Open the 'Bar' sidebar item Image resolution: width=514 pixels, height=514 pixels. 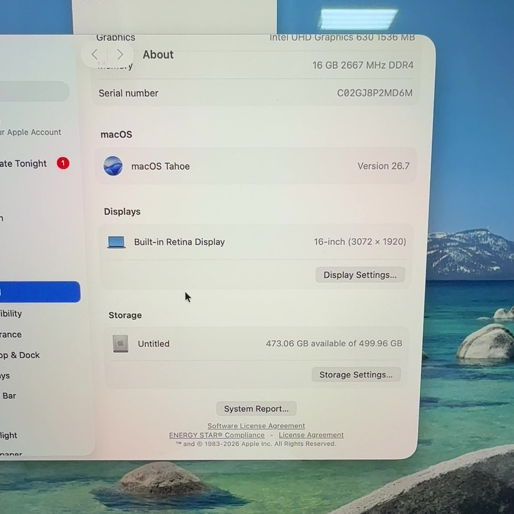point(9,396)
